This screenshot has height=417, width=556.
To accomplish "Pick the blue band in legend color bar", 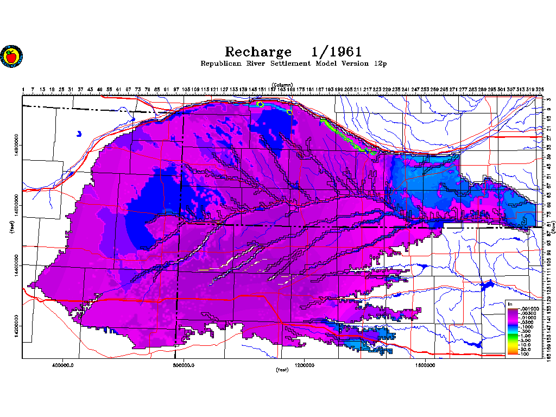I will click(513, 327).
